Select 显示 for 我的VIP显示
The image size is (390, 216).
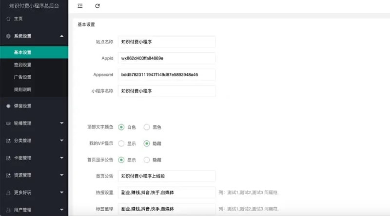[121, 144]
